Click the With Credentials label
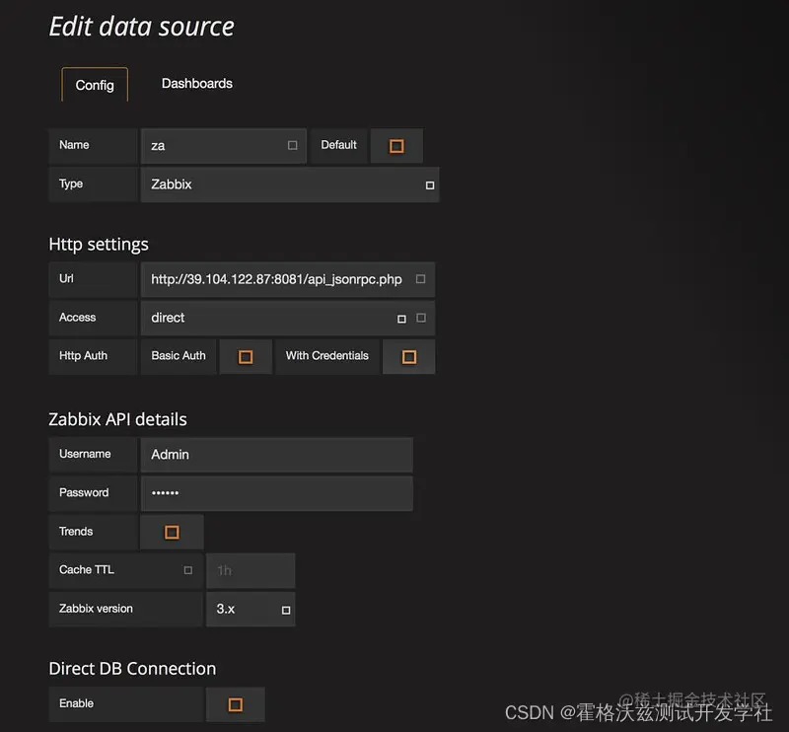The width and height of the screenshot is (789, 732). pyautogui.click(x=327, y=356)
